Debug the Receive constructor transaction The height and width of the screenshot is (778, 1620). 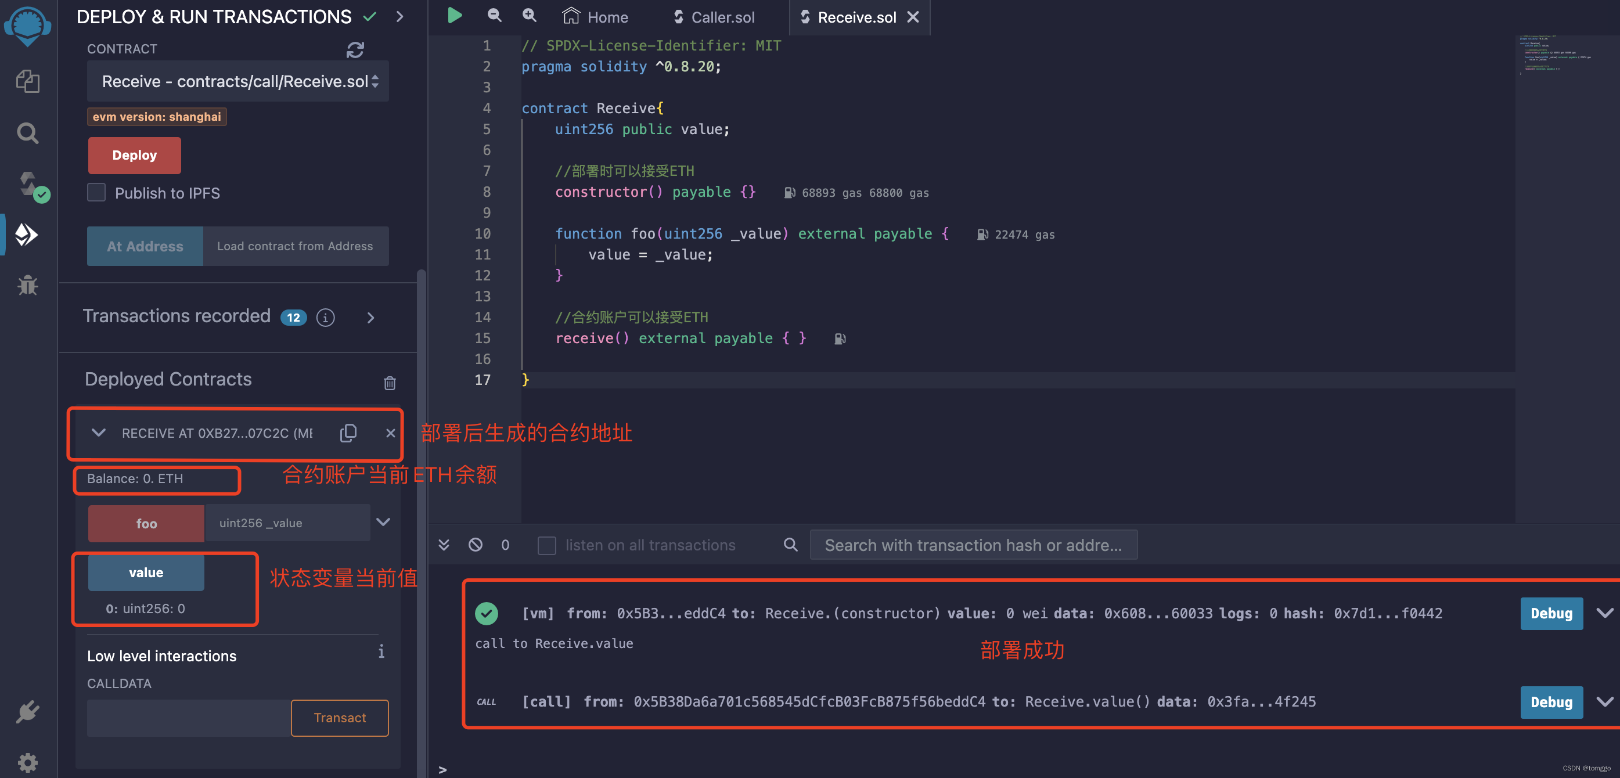pos(1551,613)
